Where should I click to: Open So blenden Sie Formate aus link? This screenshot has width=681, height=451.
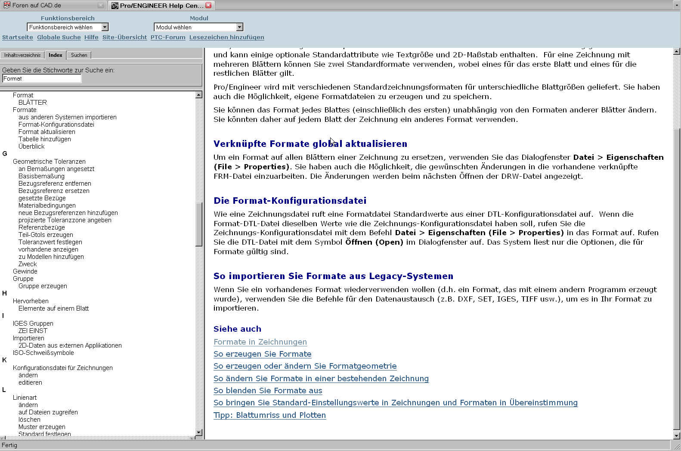point(268,391)
